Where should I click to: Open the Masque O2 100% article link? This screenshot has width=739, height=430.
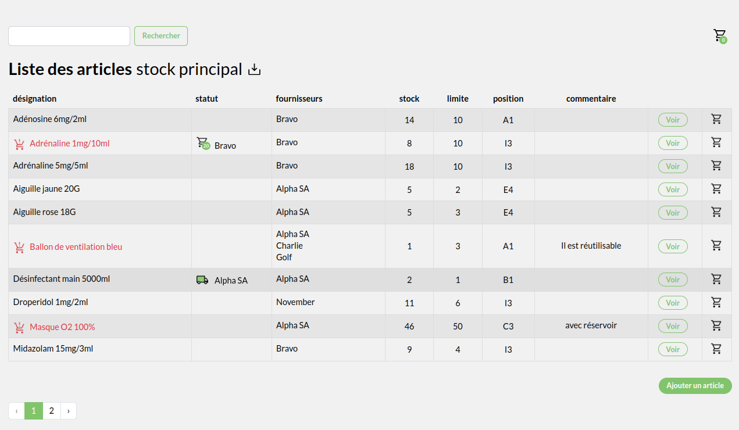coord(62,327)
